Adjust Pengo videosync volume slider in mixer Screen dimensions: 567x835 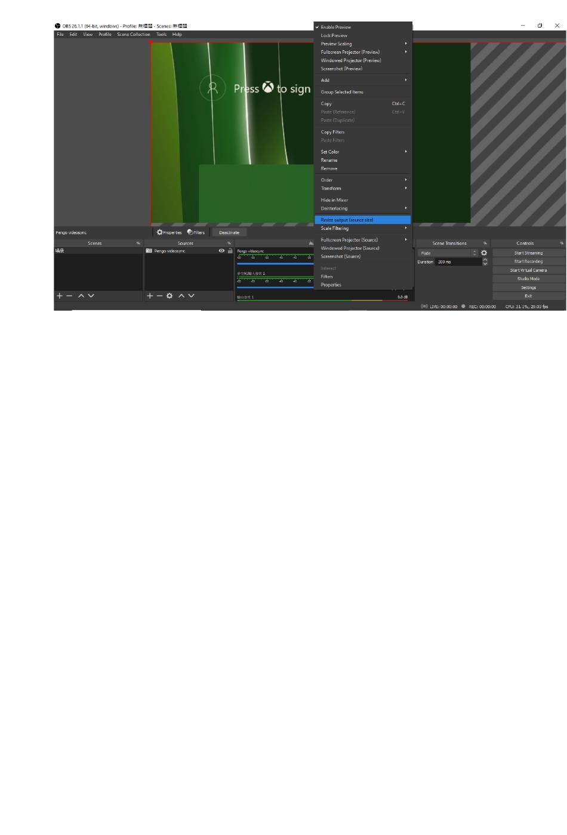pos(276,263)
